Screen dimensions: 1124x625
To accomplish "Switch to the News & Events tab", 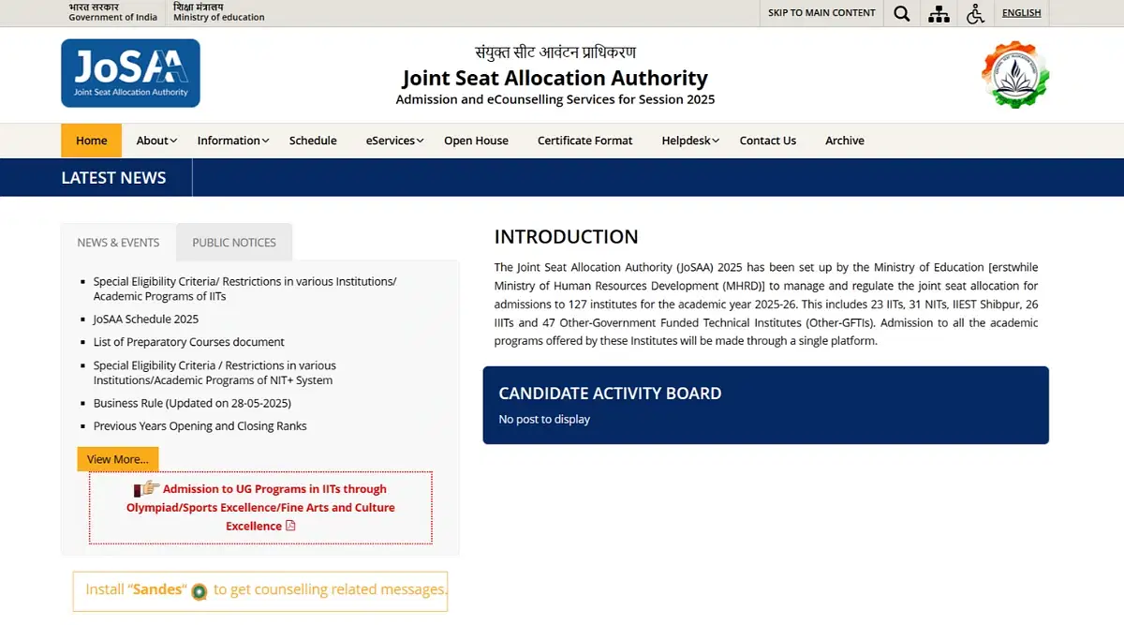I will [x=118, y=242].
